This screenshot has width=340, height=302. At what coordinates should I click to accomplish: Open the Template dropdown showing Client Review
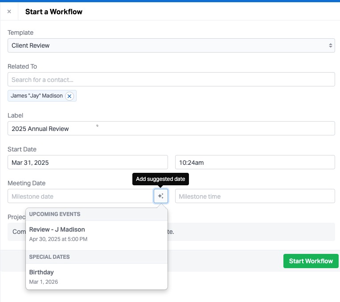[171, 45]
